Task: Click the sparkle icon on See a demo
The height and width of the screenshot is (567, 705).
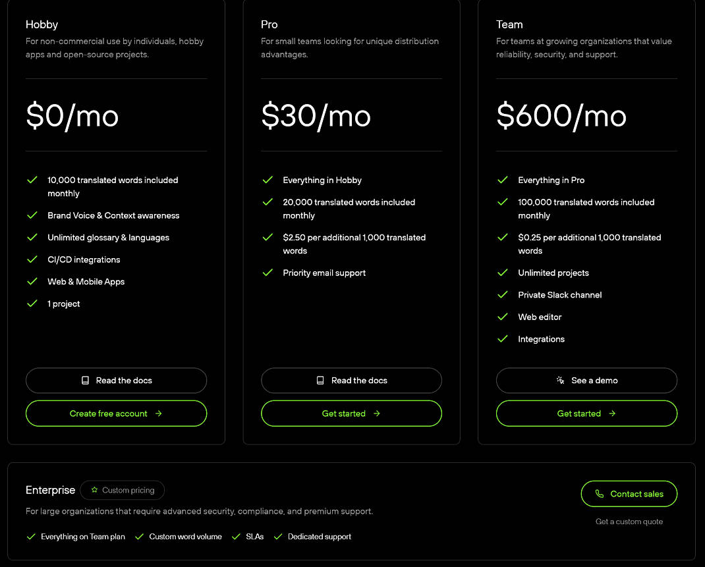Action: 560,381
